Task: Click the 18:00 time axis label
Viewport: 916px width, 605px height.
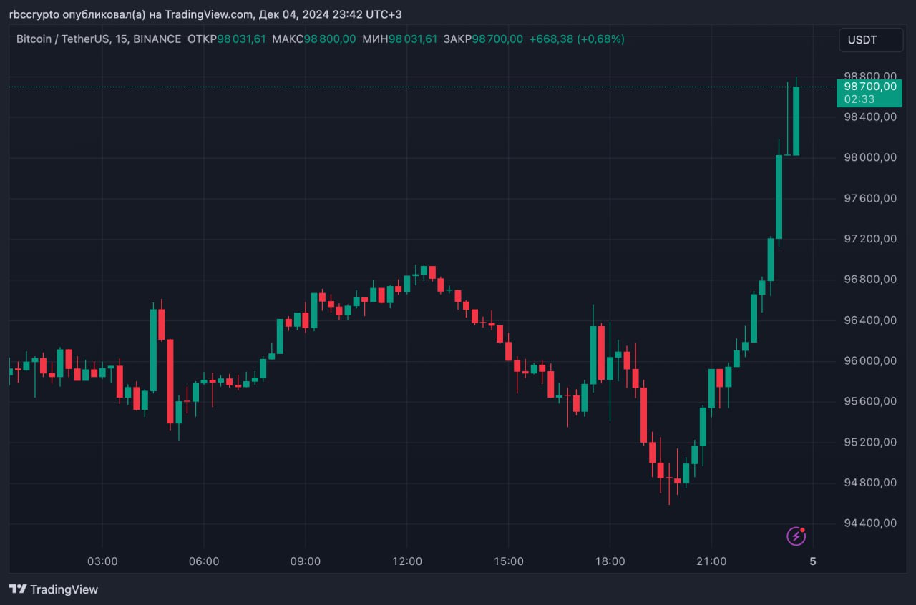Action: click(610, 561)
